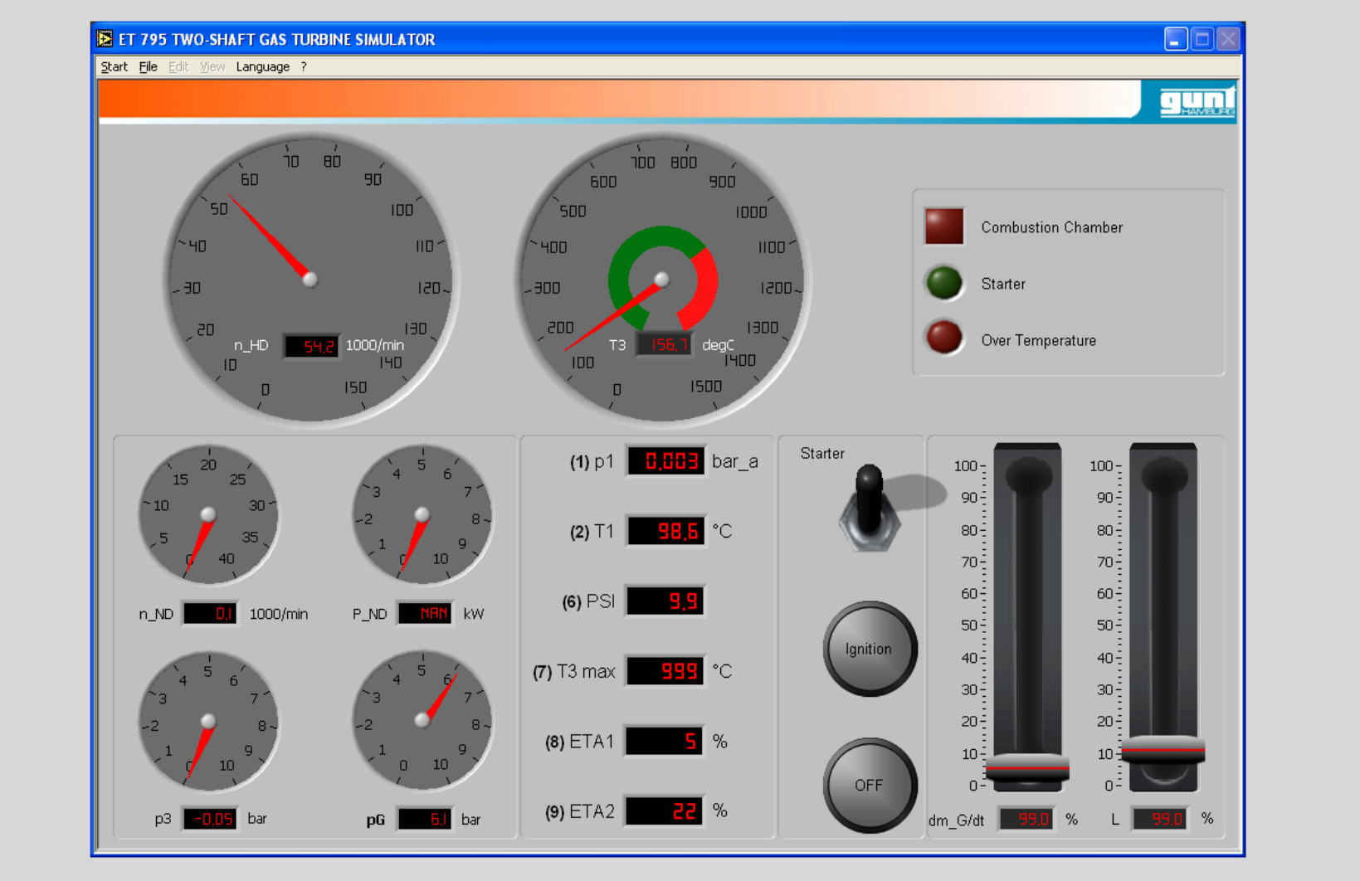This screenshot has height=881, width=1360.
Task: Click the pG gas pressure gauge dial
Action: pos(422,721)
